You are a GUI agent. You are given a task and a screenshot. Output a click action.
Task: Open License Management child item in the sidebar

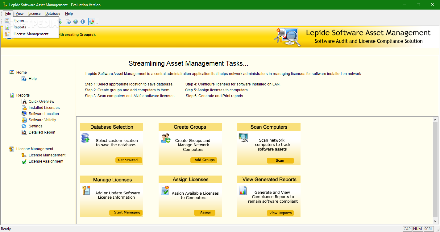(47, 155)
